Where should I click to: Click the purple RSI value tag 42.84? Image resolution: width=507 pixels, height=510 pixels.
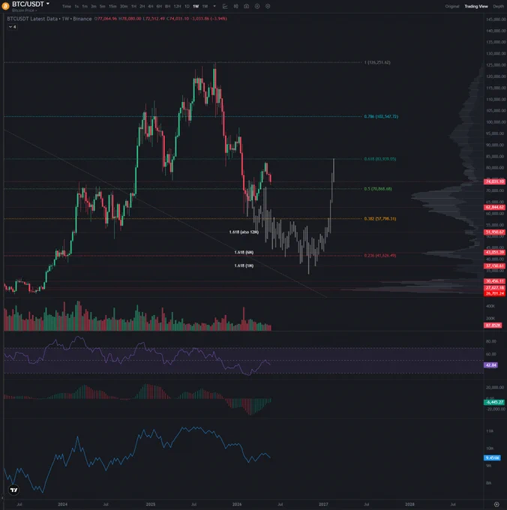[x=490, y=365]
